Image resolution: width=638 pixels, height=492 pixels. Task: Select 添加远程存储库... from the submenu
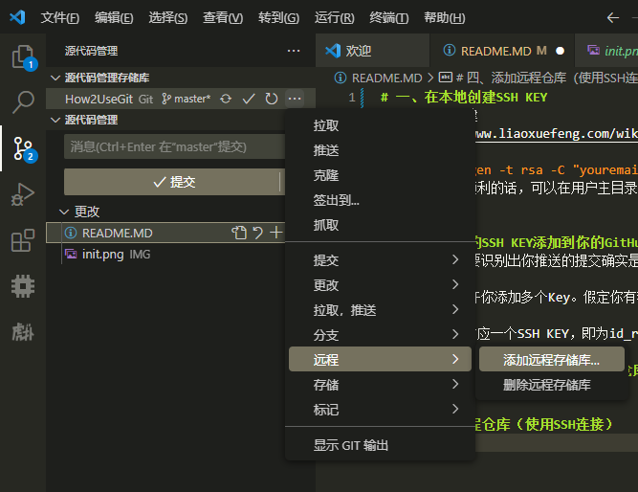(551, 360)
